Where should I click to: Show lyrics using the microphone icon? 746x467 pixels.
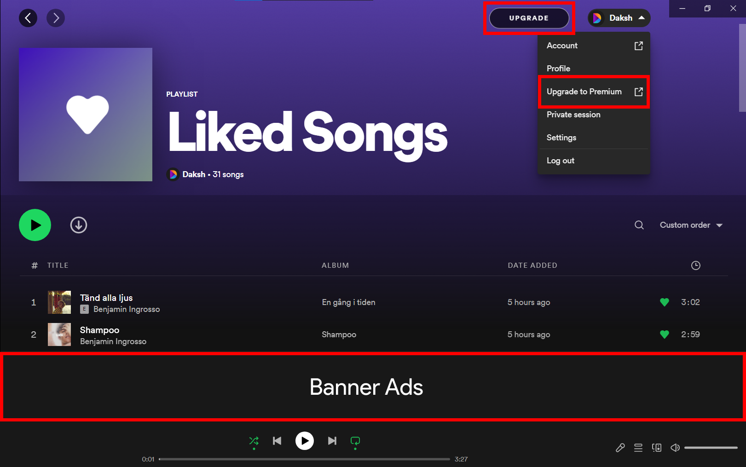(620, 448)
